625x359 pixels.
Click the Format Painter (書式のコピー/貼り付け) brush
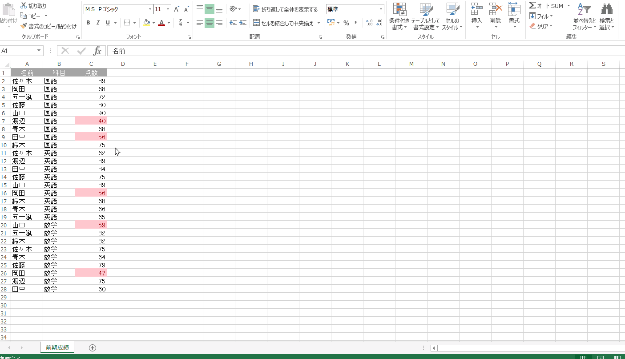click(24, 26)
